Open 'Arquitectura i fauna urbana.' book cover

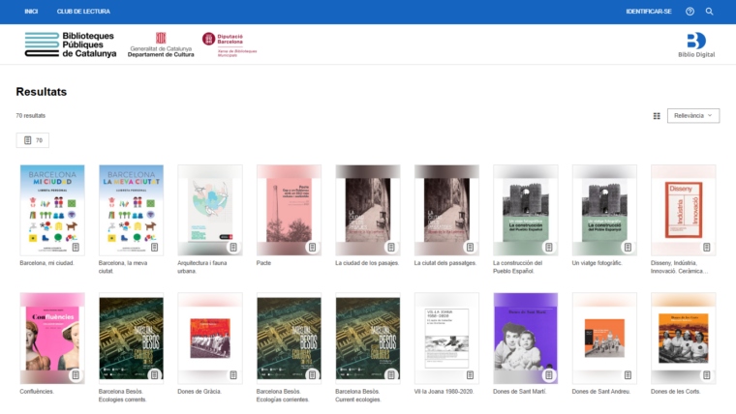210,209
